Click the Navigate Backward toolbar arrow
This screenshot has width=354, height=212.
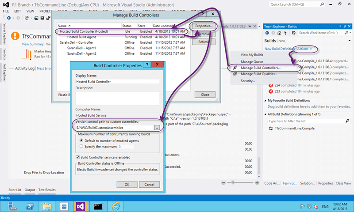(x=9, y=18)
